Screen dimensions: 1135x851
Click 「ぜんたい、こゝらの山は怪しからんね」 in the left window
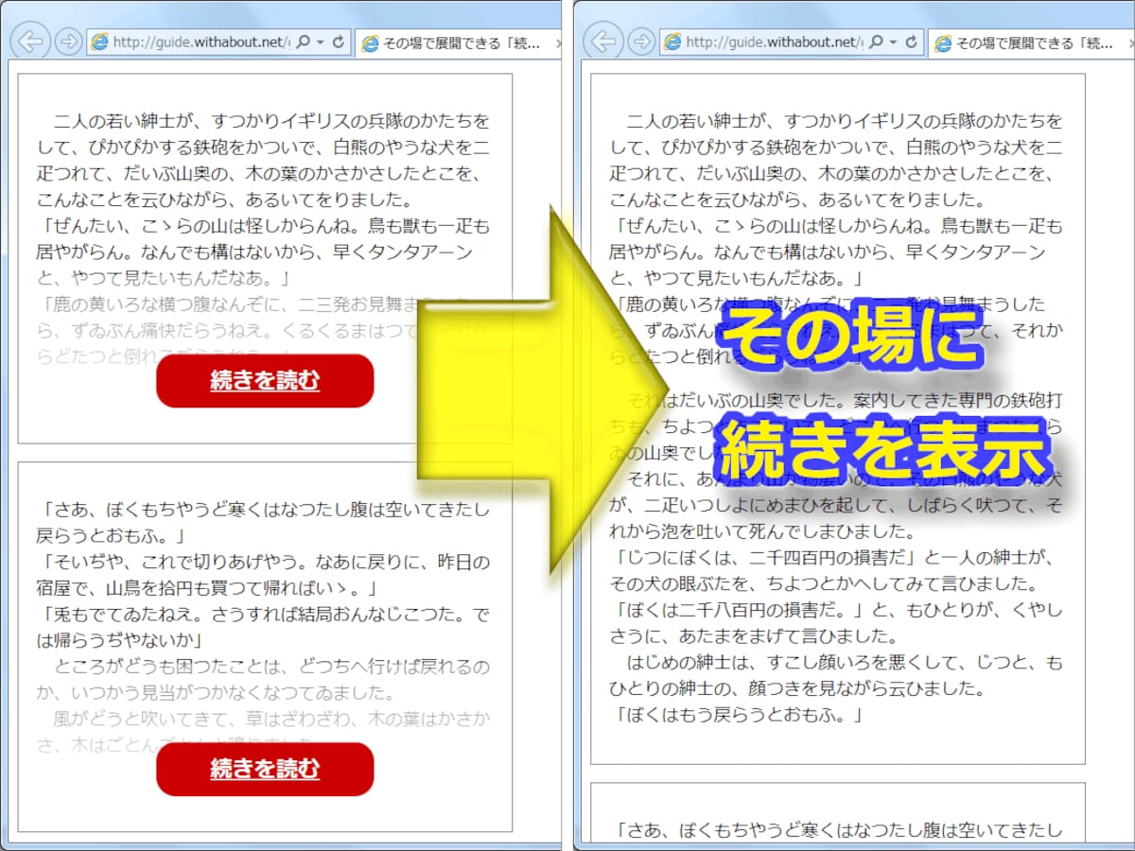click(x=264, y=227)
